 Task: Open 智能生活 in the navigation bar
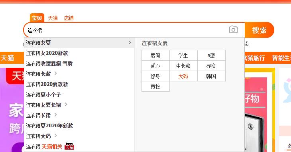pyautogui.click(x=281, y=58)
